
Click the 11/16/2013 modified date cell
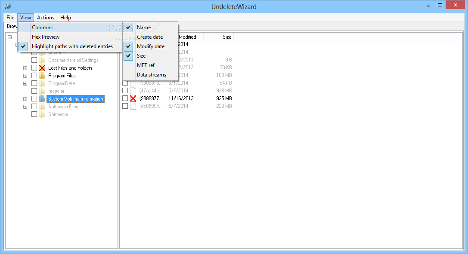pyautogui.click(x=181, y=98)
